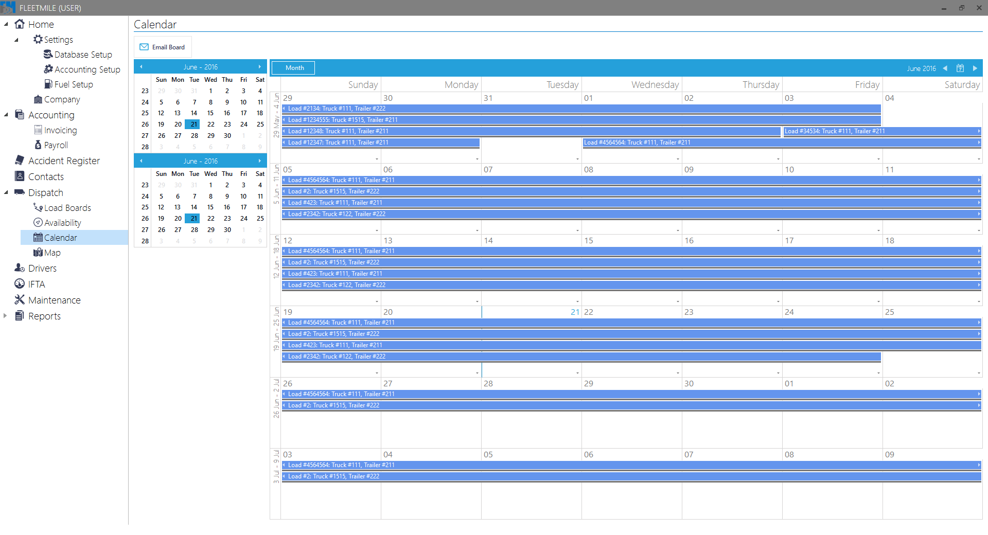Image resolution: width=988 pixels, height=535 pixels.
Task: Click the Fuel Setup pump icon
Action: [48, 84]
